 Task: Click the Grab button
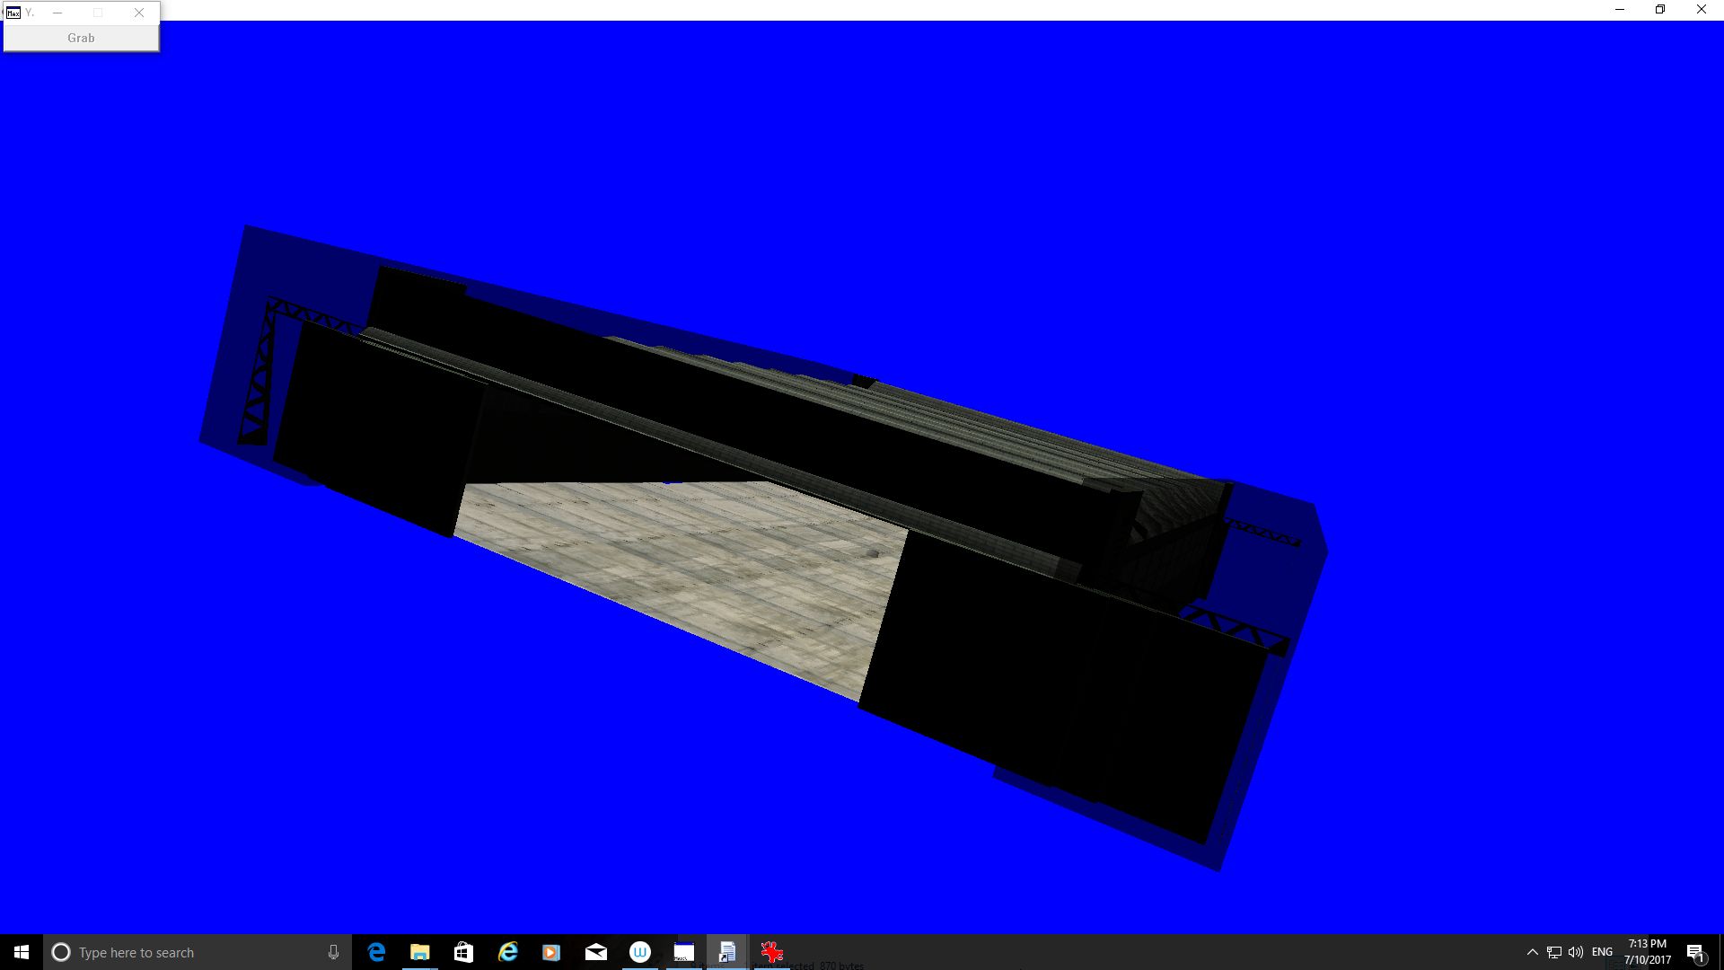81,38
